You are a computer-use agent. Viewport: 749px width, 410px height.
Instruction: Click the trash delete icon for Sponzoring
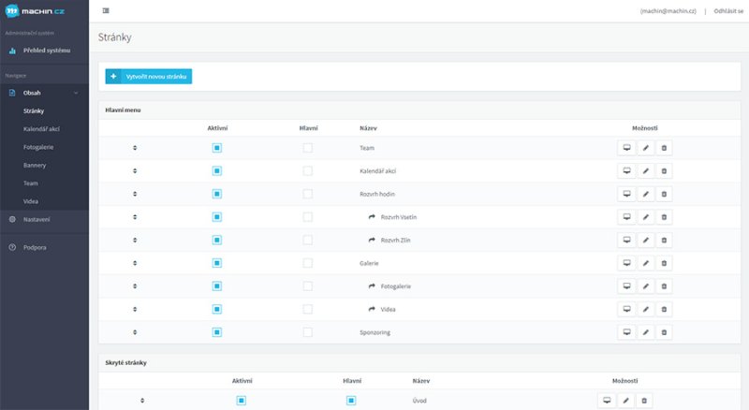(664, 332)
